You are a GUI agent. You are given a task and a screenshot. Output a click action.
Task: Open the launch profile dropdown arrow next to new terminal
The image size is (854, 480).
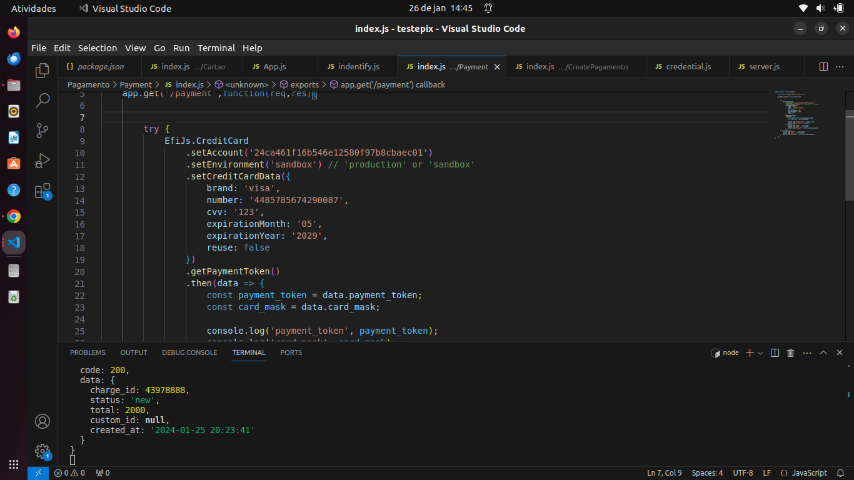[x=760, y=352]
